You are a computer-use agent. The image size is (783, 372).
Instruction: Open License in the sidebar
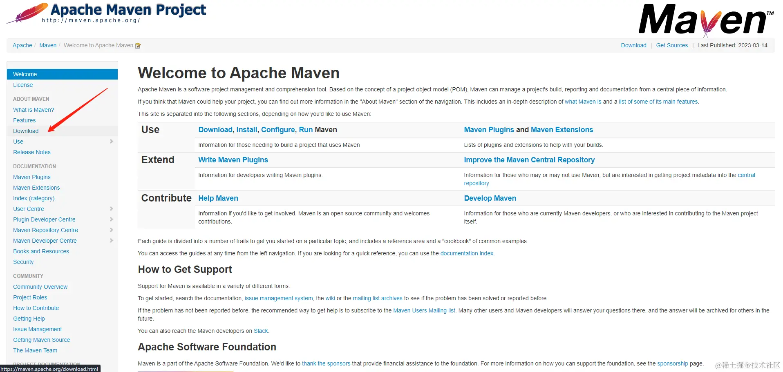click(23, 85)
